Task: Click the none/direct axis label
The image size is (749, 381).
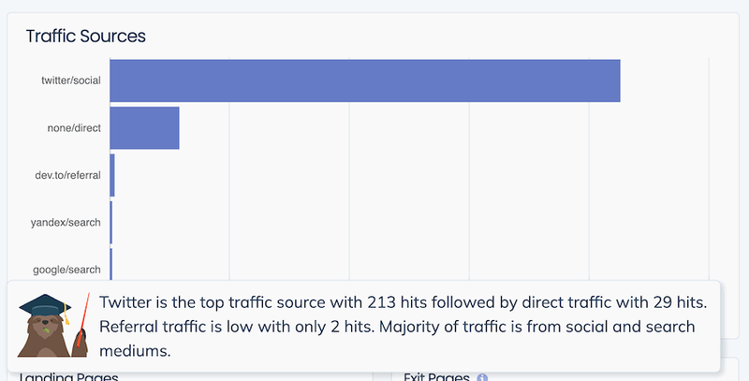Action: point(74,128)
